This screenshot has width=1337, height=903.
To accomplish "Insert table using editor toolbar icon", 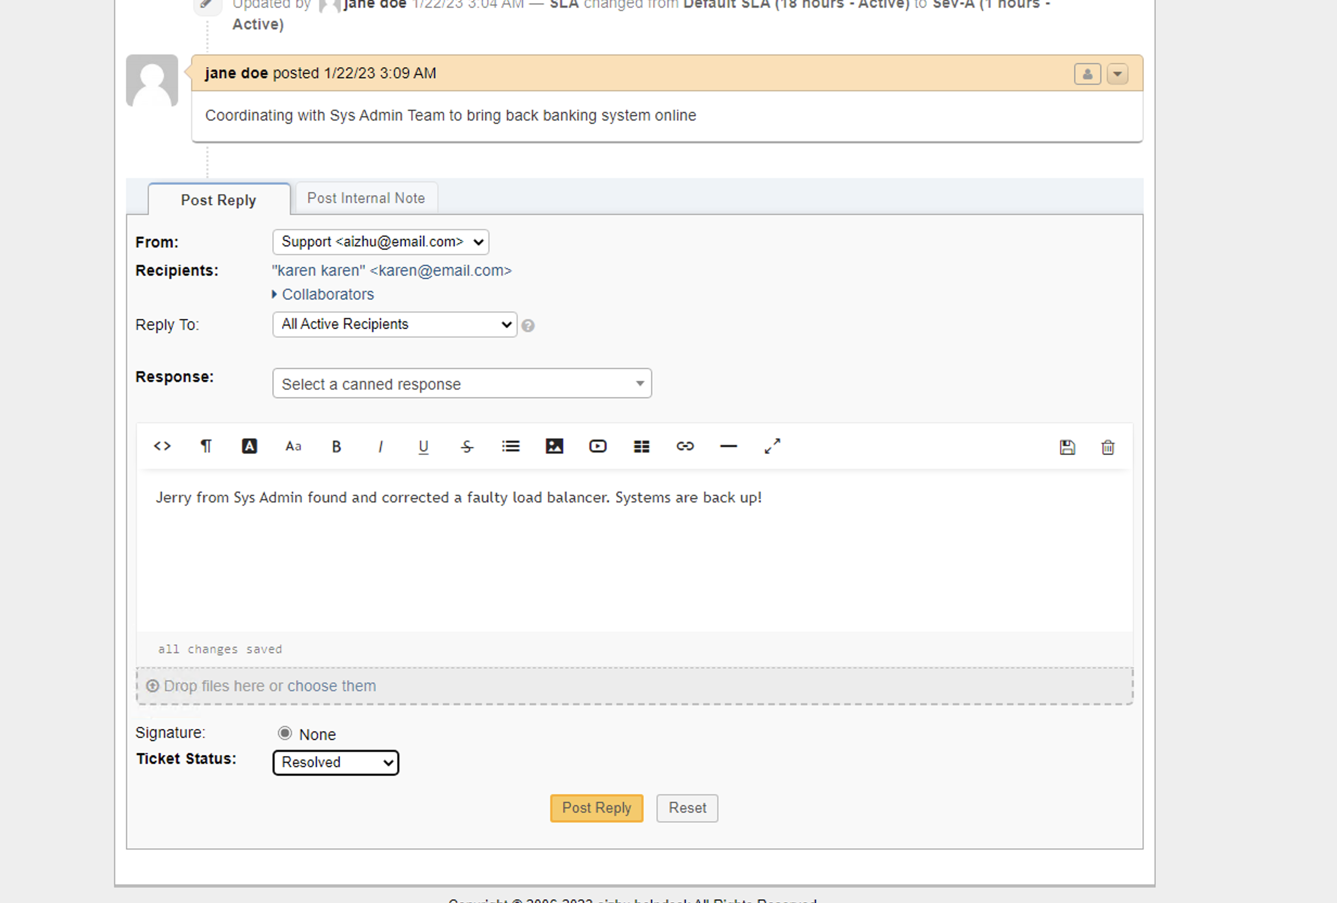I will [641, 446].
